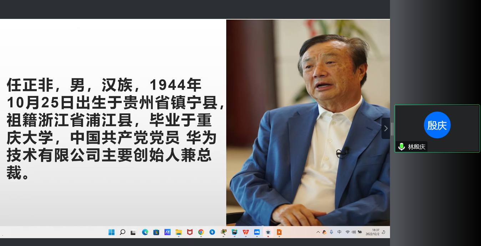Open WPS Office red W icon
Screen dimensions: 481x246
pos(245,232)
